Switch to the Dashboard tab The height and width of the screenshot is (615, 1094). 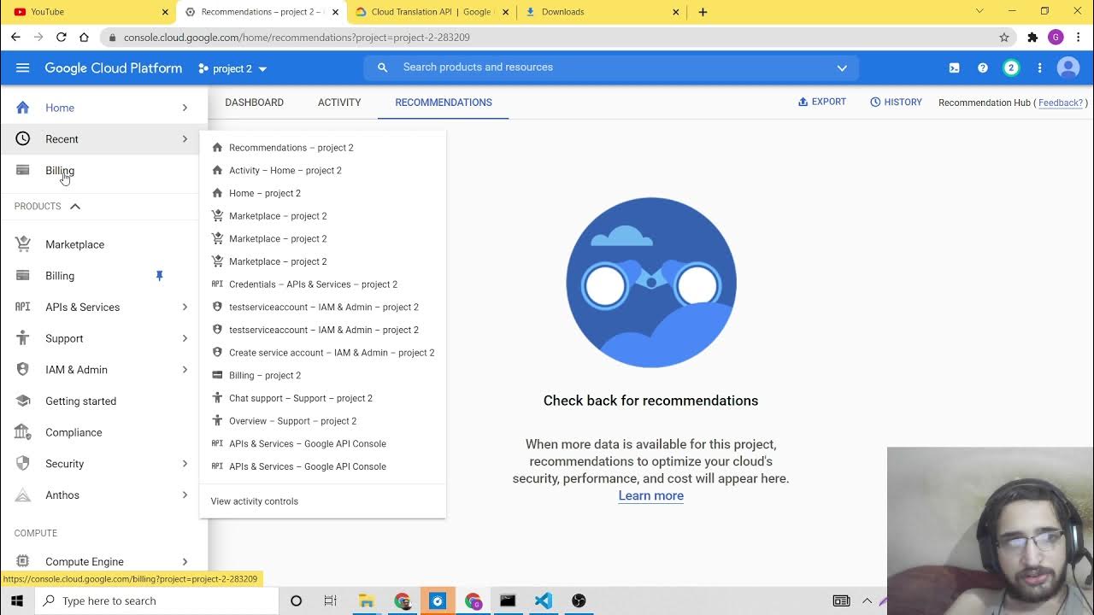254,102
